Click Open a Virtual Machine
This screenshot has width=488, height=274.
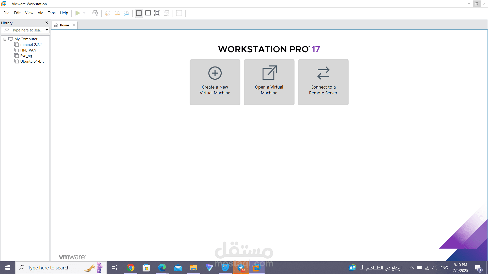click(x=269, y=82)
